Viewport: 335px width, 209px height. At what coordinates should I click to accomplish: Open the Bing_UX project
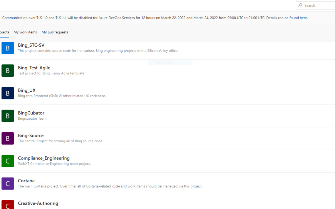pyautogui.click(x=27, y=90)
